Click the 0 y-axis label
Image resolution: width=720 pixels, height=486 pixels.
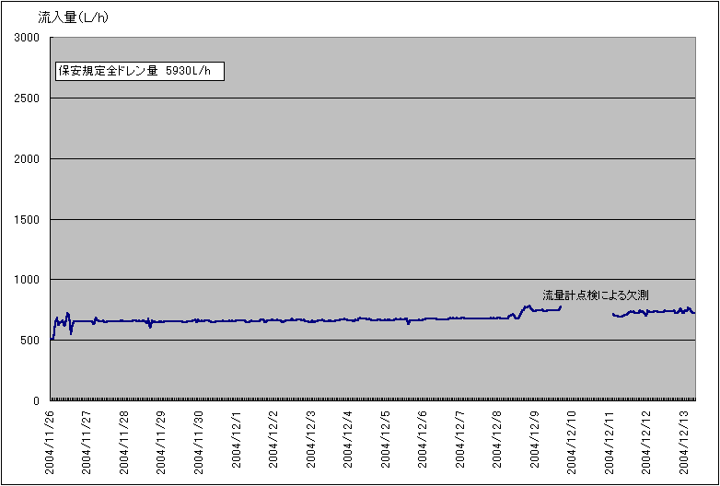[36, 400]
